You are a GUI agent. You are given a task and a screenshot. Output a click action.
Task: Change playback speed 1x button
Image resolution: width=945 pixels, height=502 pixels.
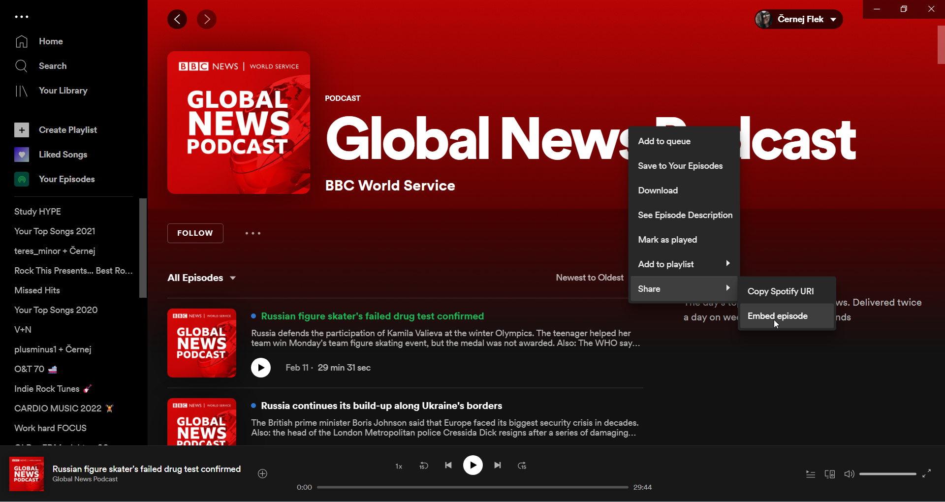399,466
